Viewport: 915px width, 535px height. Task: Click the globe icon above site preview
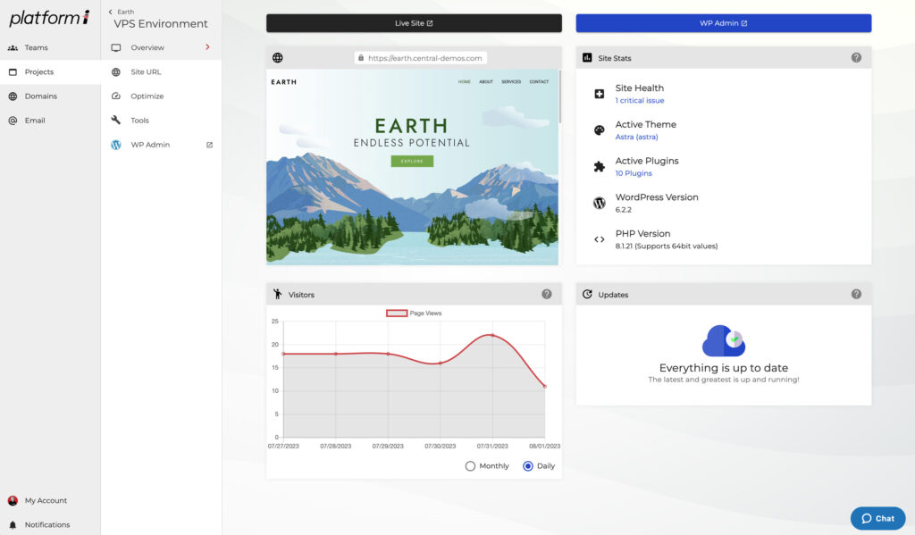click(x=278, y=58)
